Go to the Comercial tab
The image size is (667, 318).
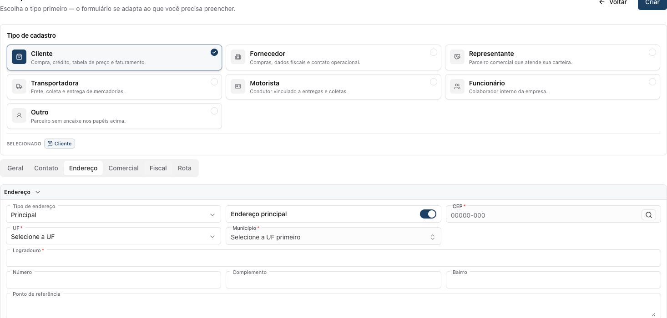[123, 168]
